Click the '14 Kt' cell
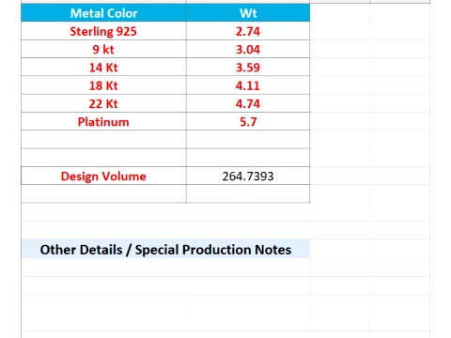The width and height of the screenshot is (451, 338). click(x=103, y=68)
